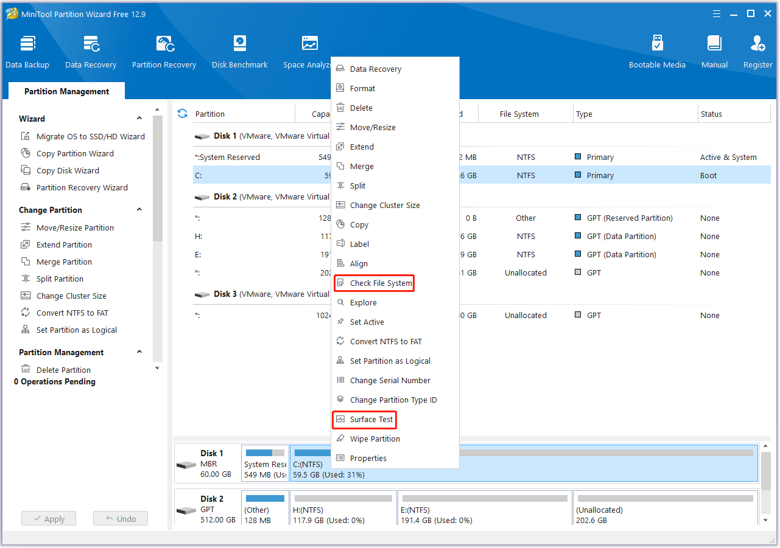Select Change Cluster Size in the context menu
This screenshot has width=780, height=548.
tap(395, 206)
